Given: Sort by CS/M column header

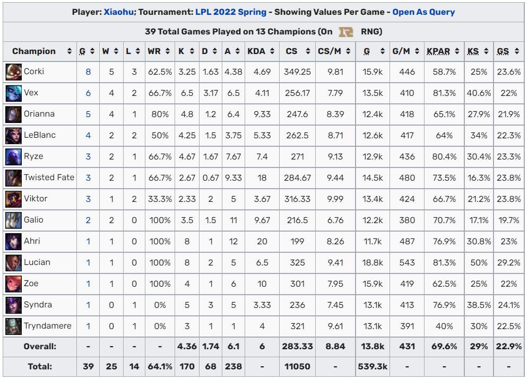Looking at the screenshot, I should coord(348,51).
